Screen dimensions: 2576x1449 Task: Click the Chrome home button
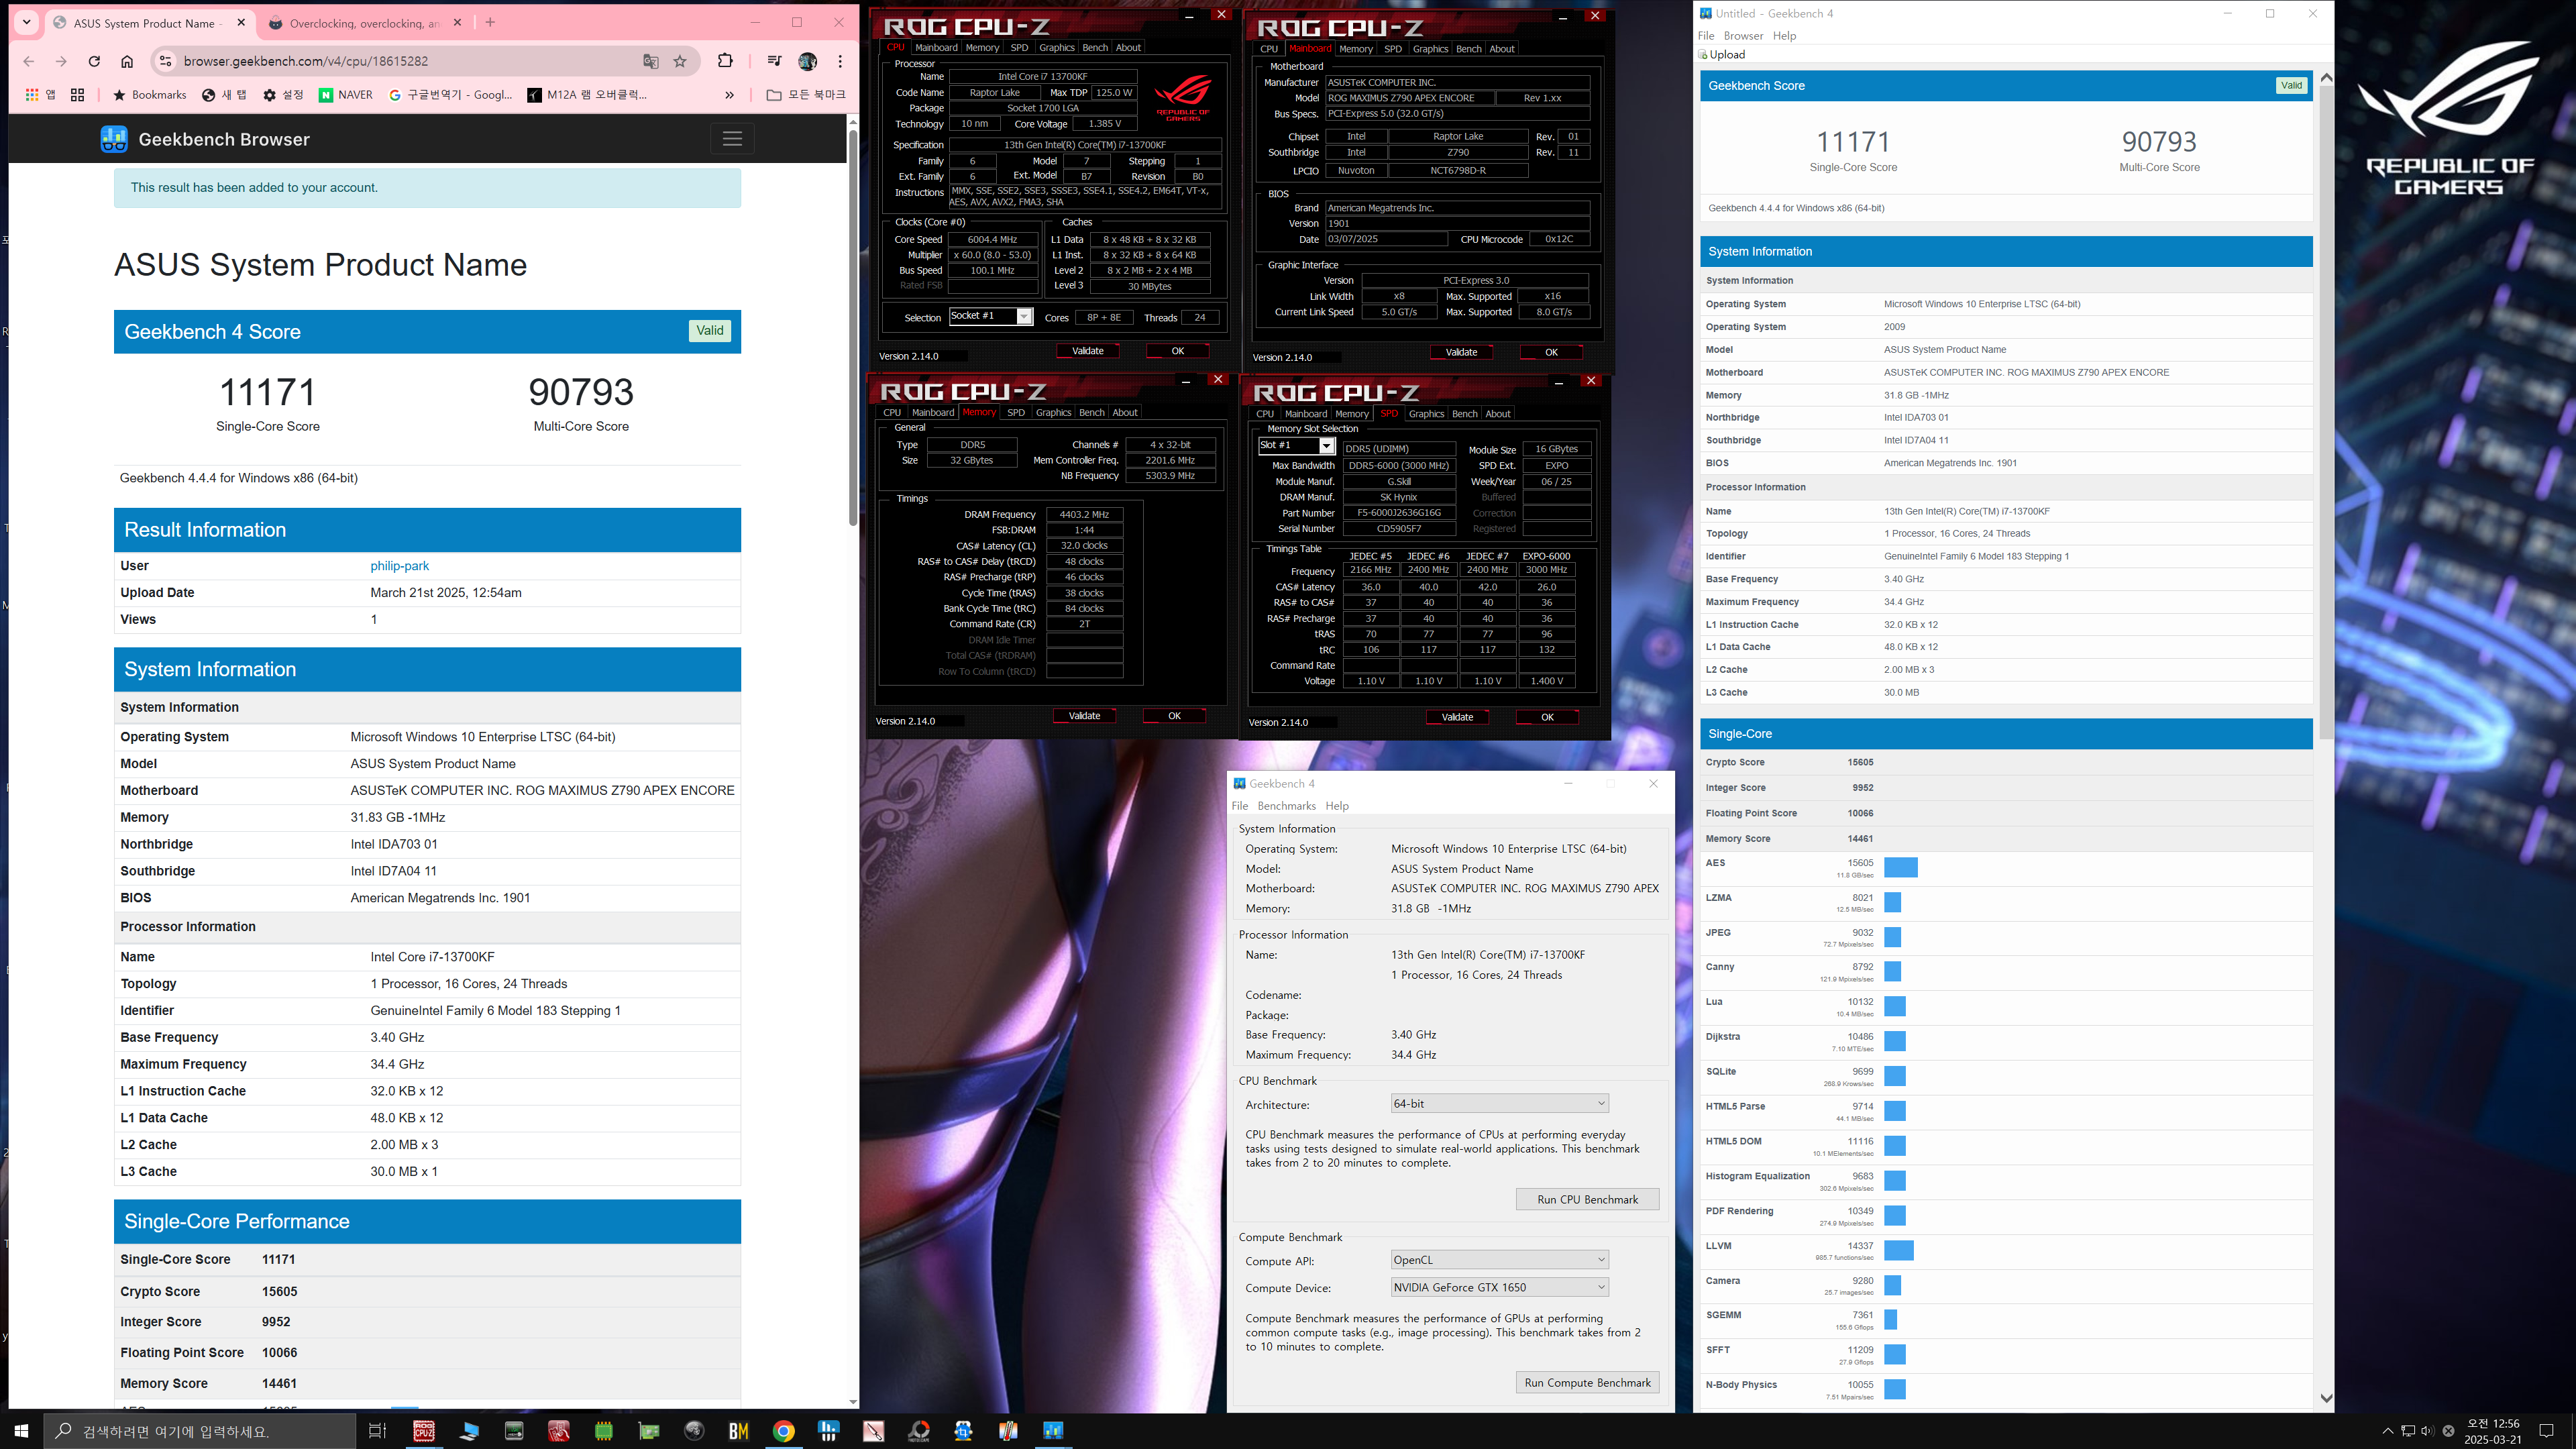click(127, 61)
